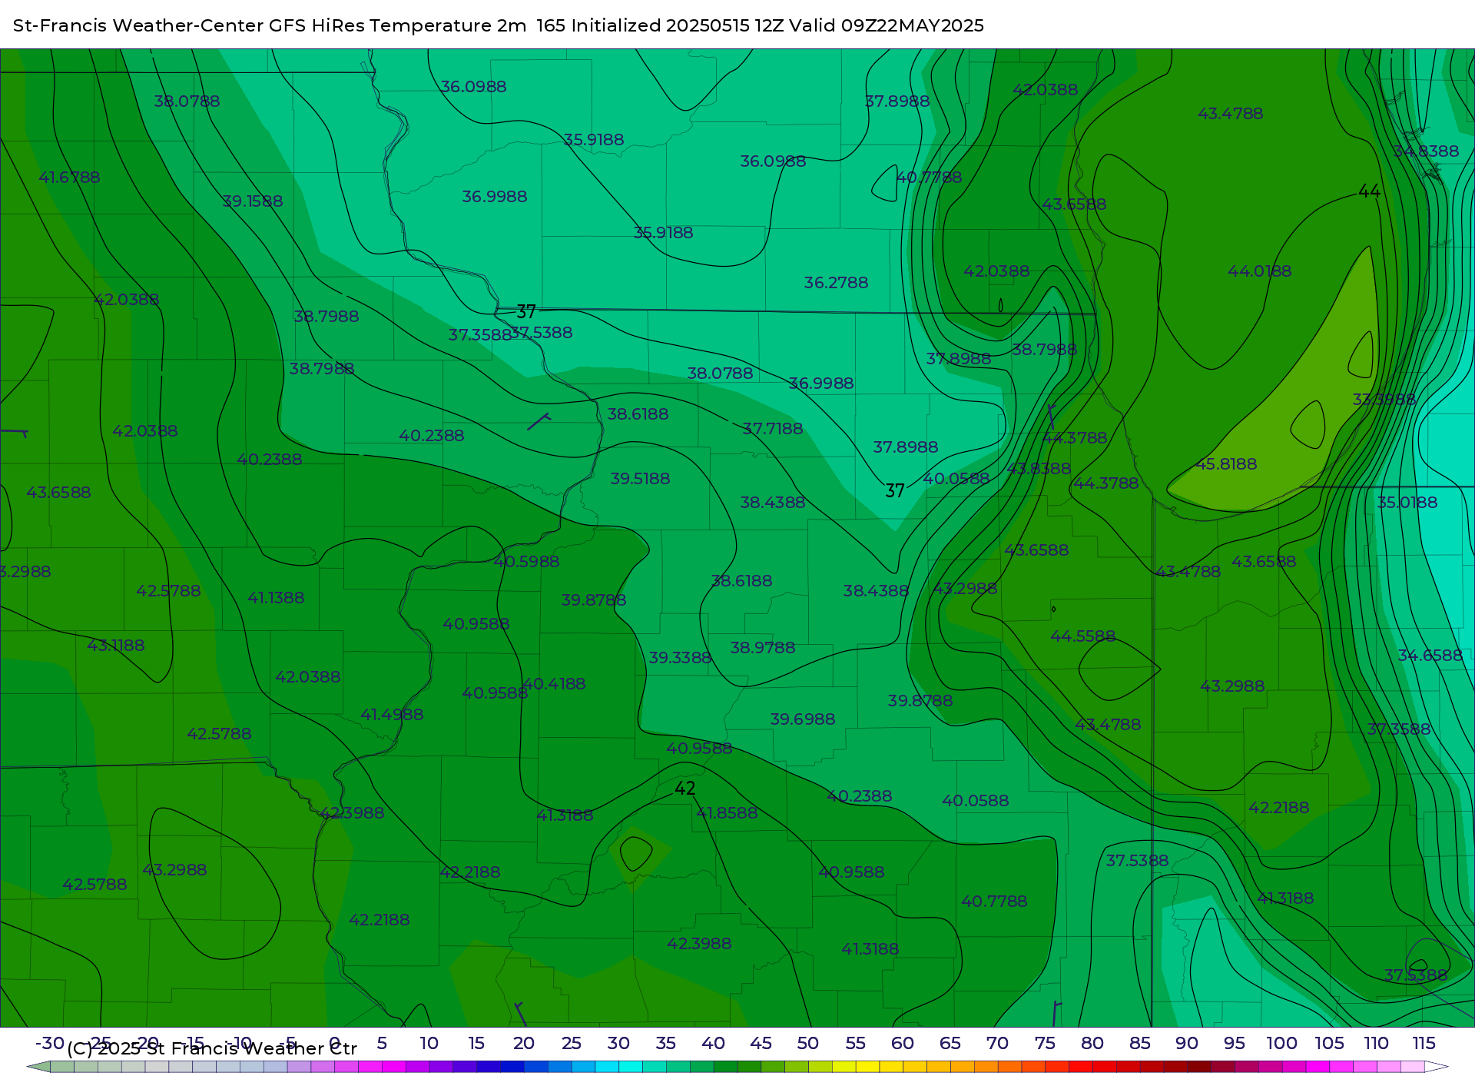Click the contour label 42
This screenshot has width=1475, height=1076.
coord(685,789)
